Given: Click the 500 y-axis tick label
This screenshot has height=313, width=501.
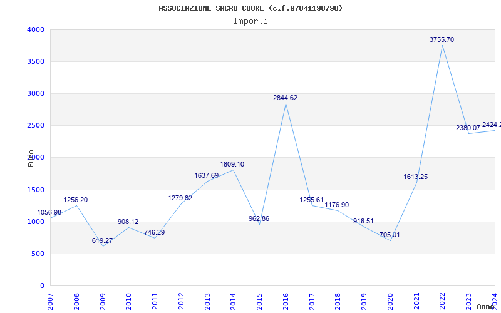Looking at the screenshot, I should pos(38,254).
